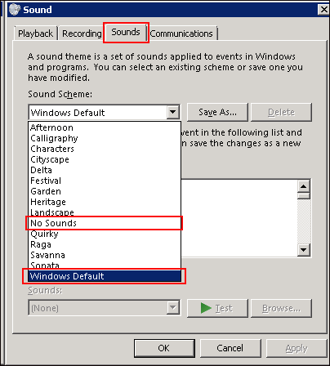
Task: Switch to the Playback tab
Action: coord(35,33)
